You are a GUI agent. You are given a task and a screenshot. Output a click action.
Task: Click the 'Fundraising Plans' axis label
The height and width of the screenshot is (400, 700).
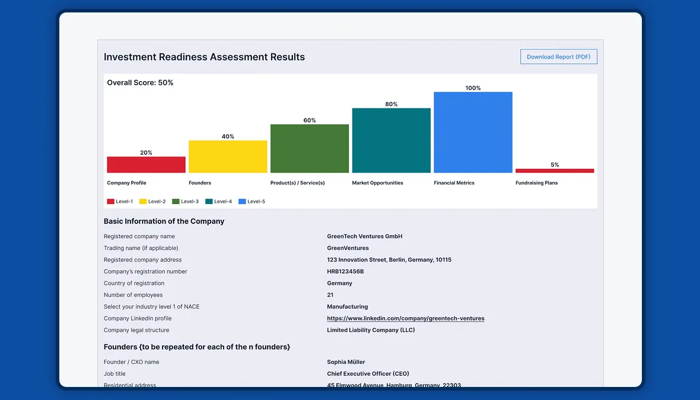(536, 183)
